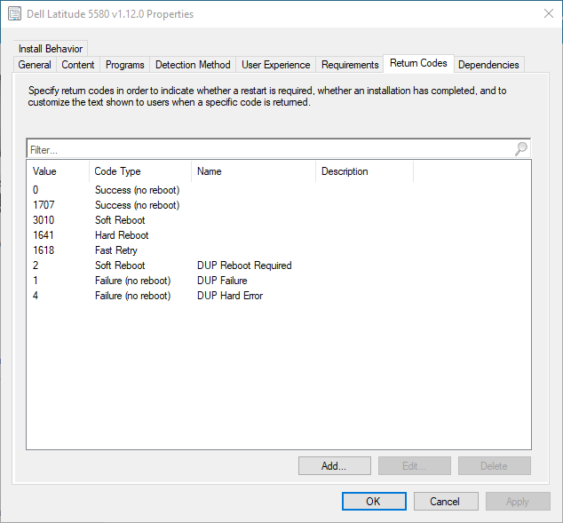Sort by the Name column header

(x=253, y=171)
